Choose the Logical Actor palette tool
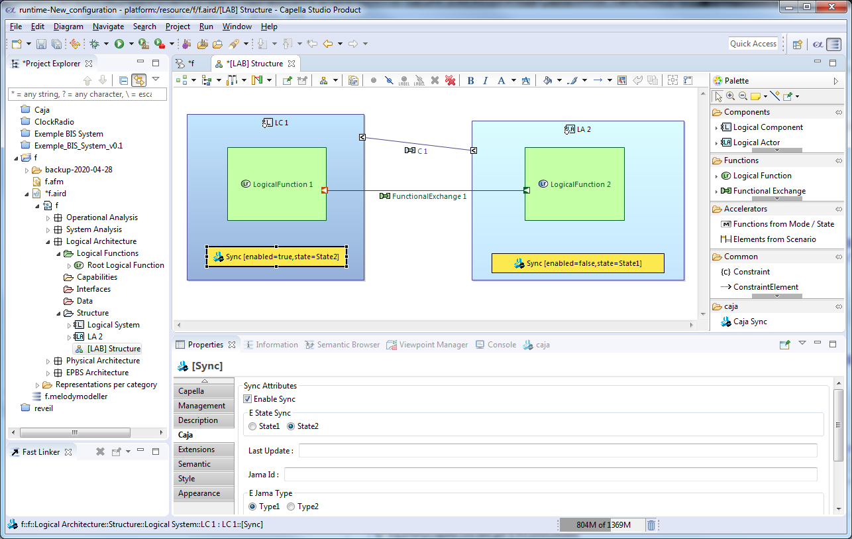The height and width of the screenshot is (539, 852). 750,143
